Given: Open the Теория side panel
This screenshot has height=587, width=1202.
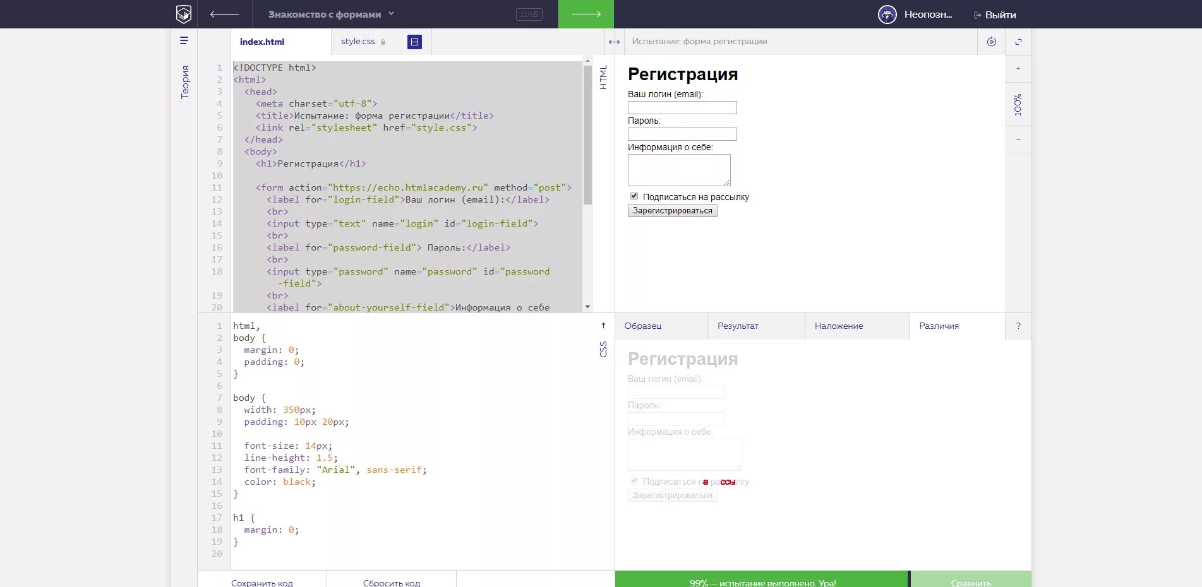Looking at the screenshot, I should click(x=184, y=82).
